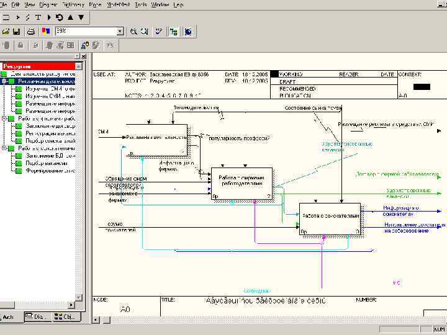The image size is (447, 335).
Task: Open the Diagram menu
Action: pos(48,4)
